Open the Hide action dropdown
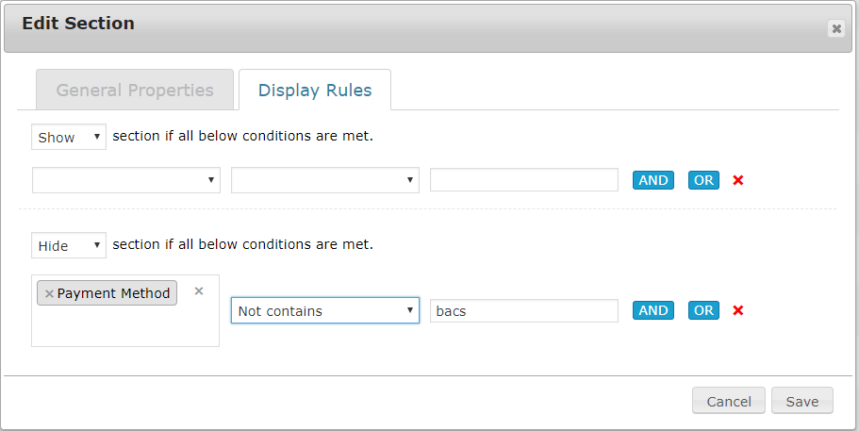859x431 pixels. (x=69, y=245)
